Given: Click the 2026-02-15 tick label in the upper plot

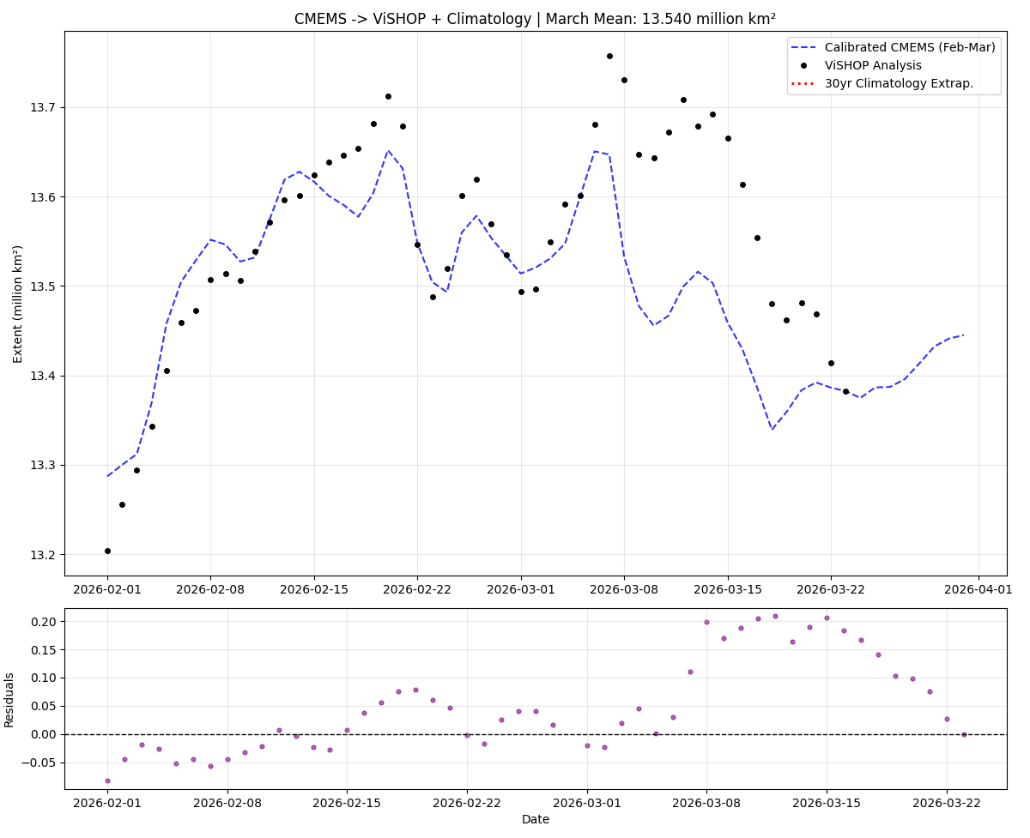Looking at the screenshot, I should 313,589.
